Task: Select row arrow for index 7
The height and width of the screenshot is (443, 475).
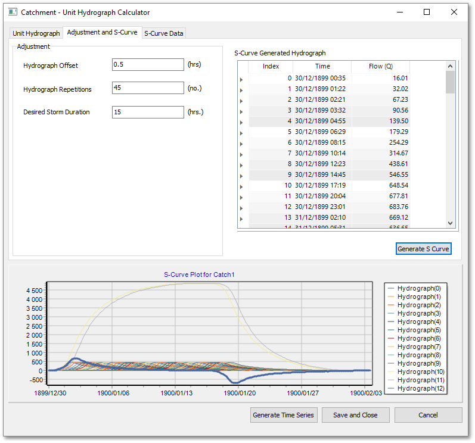Action: click(241, 155)
